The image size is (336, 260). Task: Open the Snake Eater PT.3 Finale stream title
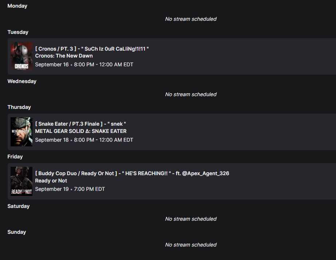point(80,124)
